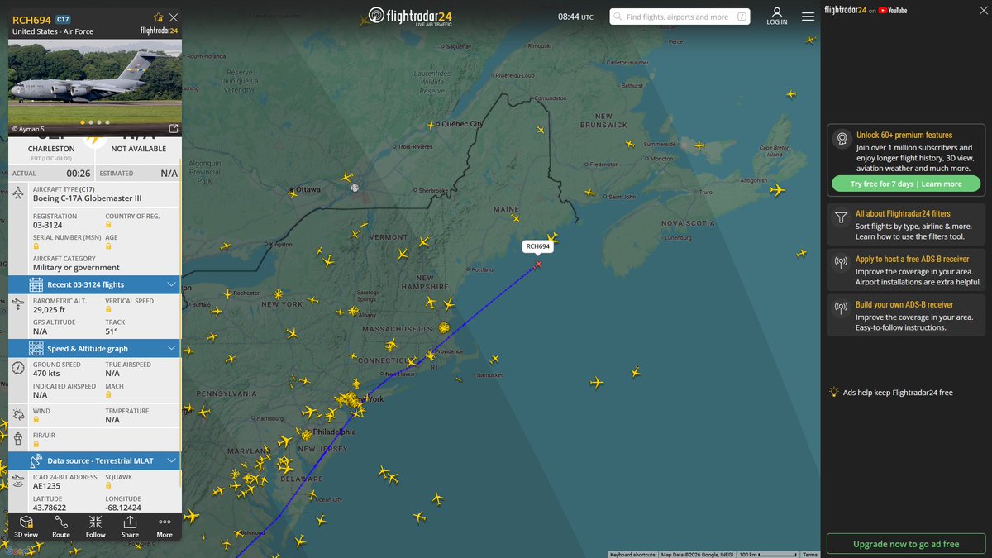The height and width of the screenshot is (558, 992).
Task: Select the RCH694 label on the map
Action: (538, 246)
